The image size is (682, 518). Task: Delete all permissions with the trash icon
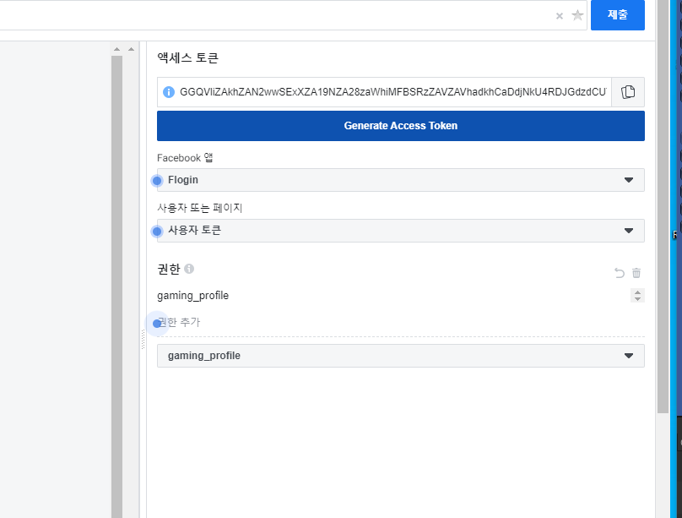pyautogui.click(x=636, y=273)
